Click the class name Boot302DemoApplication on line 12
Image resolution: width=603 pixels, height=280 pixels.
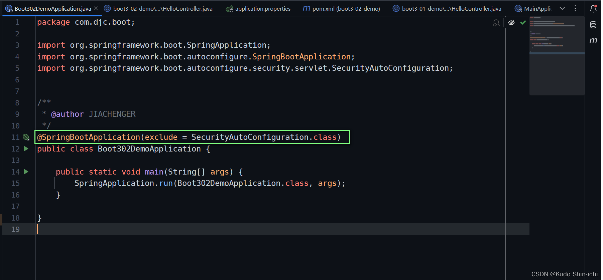pyautogui.click(x=149, y=149)
